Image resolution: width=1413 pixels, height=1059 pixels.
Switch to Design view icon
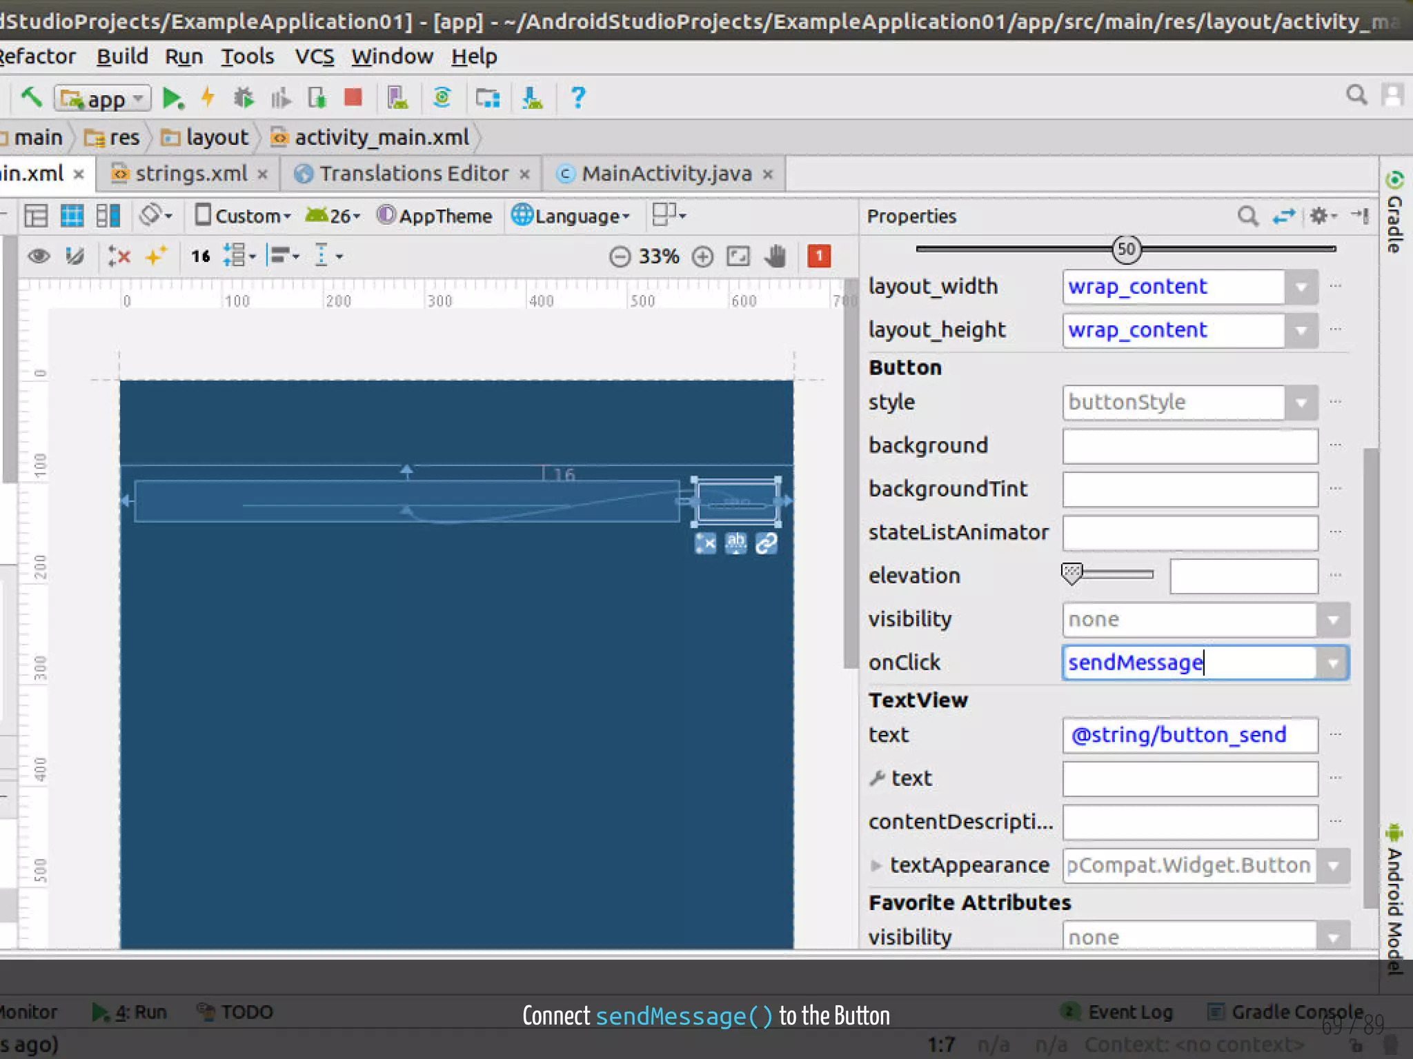coord(36,216)
